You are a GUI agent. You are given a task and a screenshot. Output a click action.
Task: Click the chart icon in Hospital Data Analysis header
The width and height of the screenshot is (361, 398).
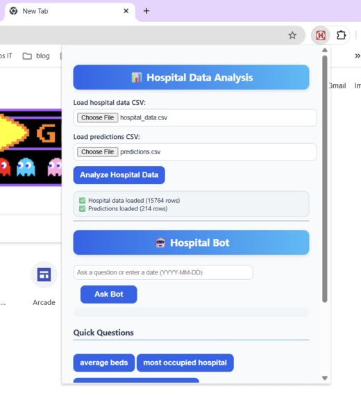137,77
